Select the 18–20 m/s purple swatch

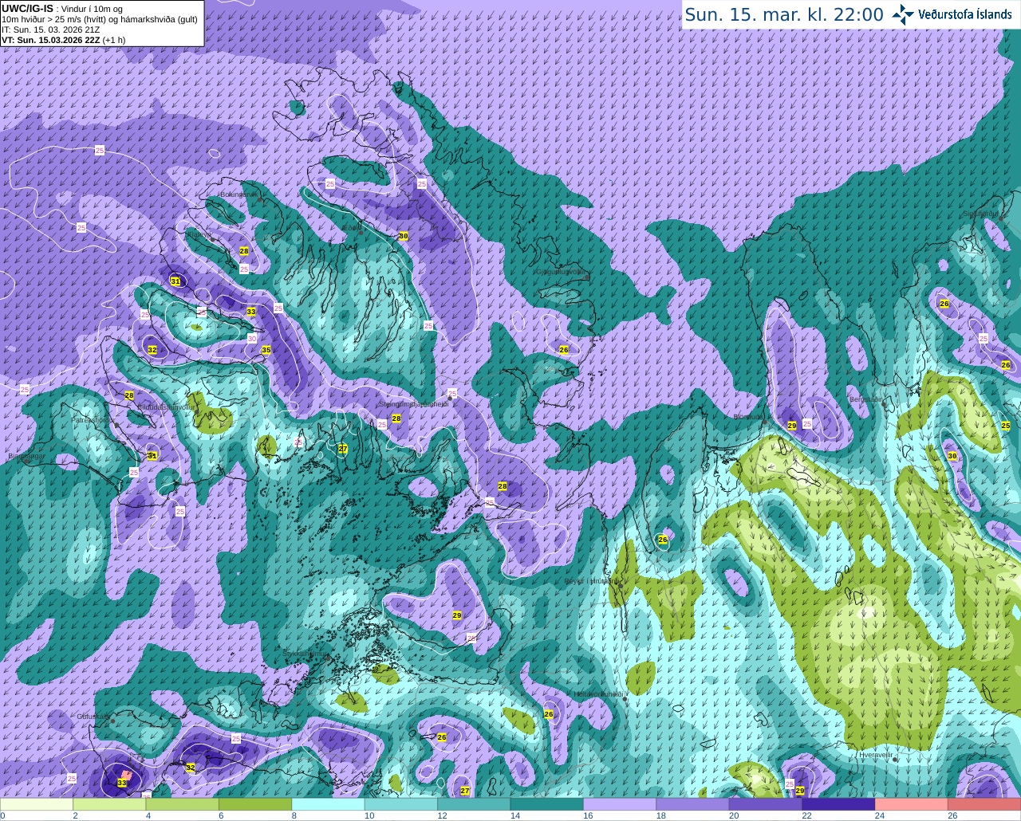click(692, 804)
